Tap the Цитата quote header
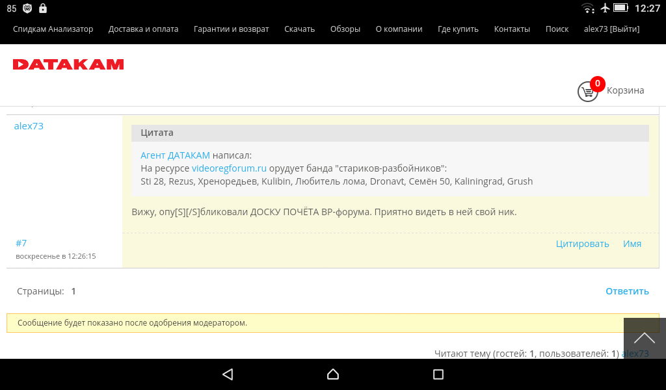 click(x=390, y=133)
